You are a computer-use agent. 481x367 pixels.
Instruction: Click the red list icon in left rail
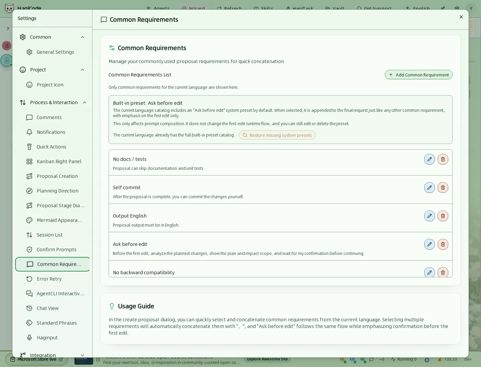coord(7,46)
